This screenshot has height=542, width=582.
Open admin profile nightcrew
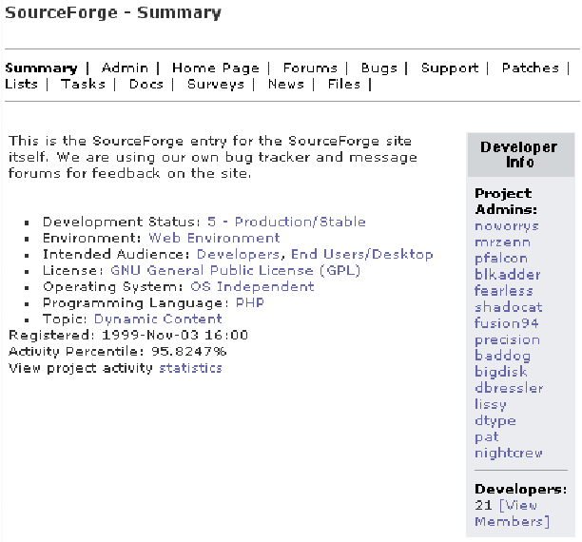[x=509, y=454]
